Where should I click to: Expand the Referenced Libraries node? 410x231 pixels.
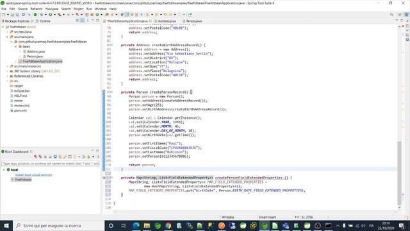7,76
